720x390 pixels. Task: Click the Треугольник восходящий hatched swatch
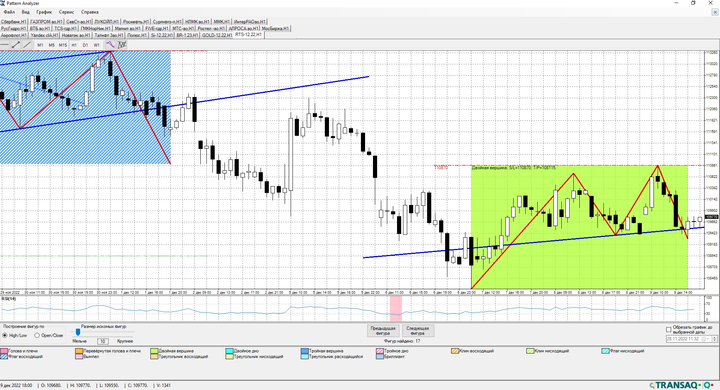click(x=155, y=357)
